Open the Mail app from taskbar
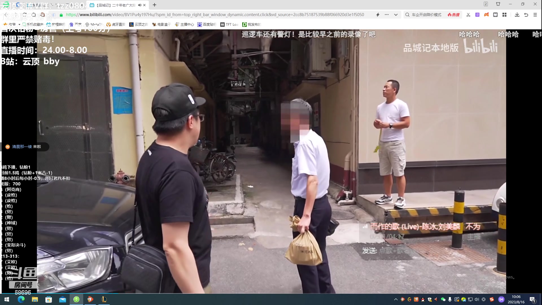542x305 pixels. pos(62,299)
